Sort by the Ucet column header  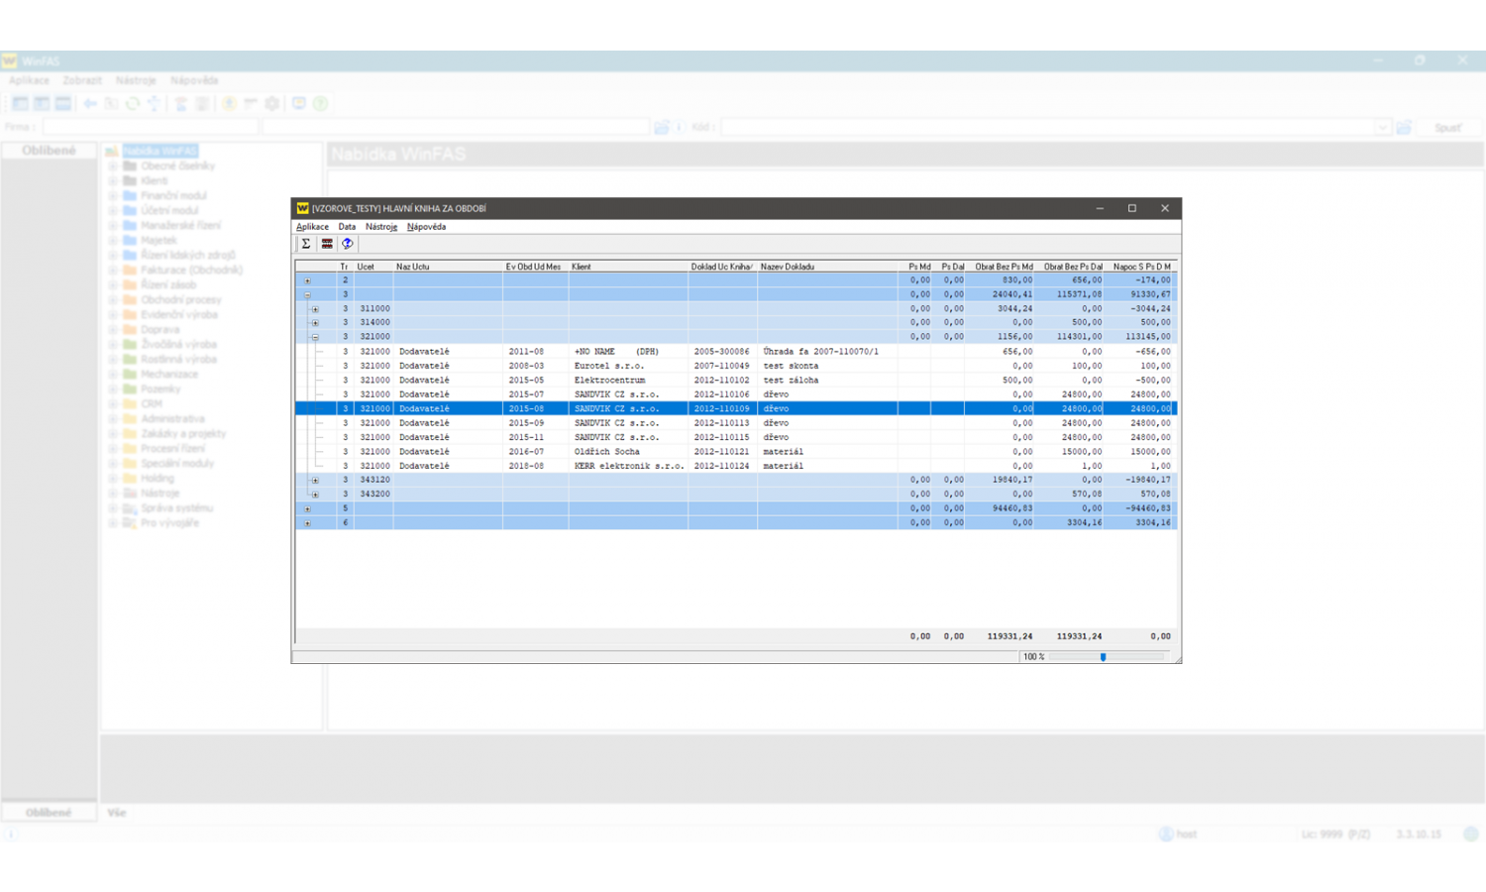pyautogui.click(x=373, y=267)
